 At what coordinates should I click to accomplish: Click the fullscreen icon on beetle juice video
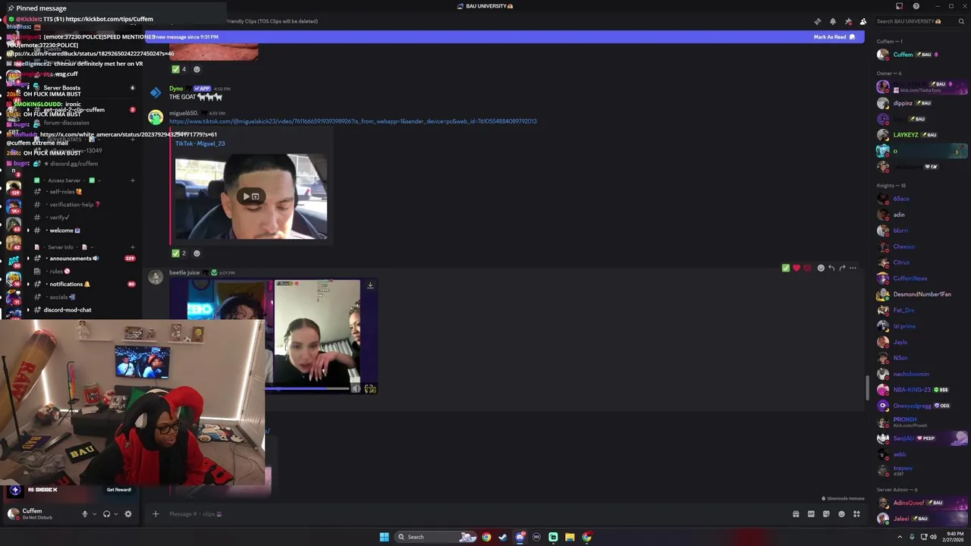click(370, 389)
